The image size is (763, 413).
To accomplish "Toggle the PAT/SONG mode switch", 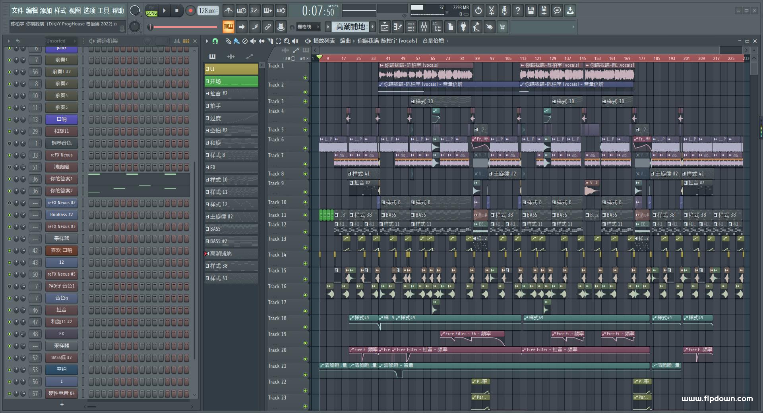I will tap(152, 11).
